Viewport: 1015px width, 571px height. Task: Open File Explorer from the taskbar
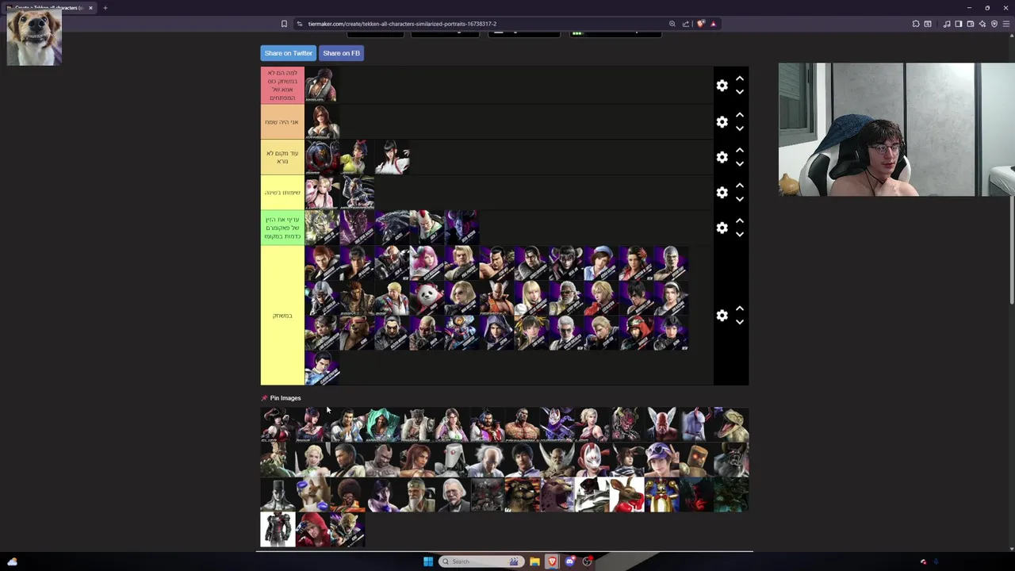(534, 561)
